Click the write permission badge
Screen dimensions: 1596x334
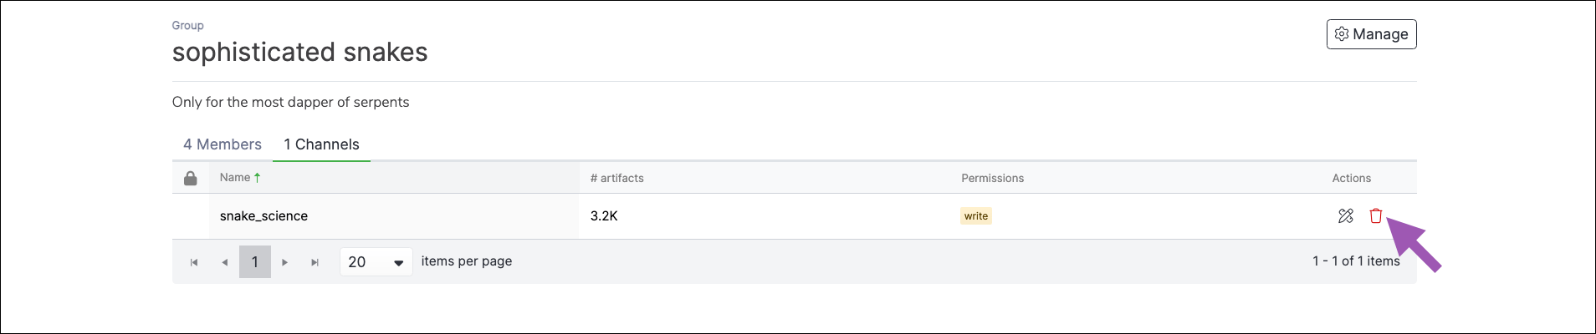pos(976,215)
